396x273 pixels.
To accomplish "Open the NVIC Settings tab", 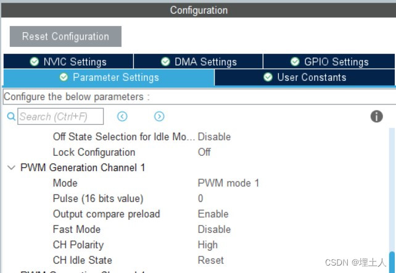I will 68,61.
